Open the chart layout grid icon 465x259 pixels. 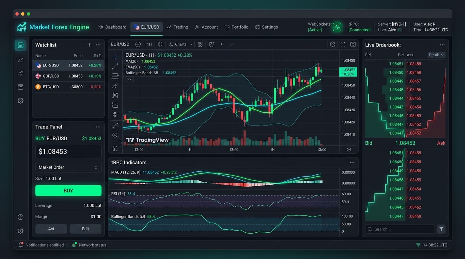tap(200, 44)
